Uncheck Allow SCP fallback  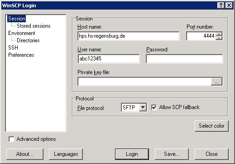(x=154, y=107)
